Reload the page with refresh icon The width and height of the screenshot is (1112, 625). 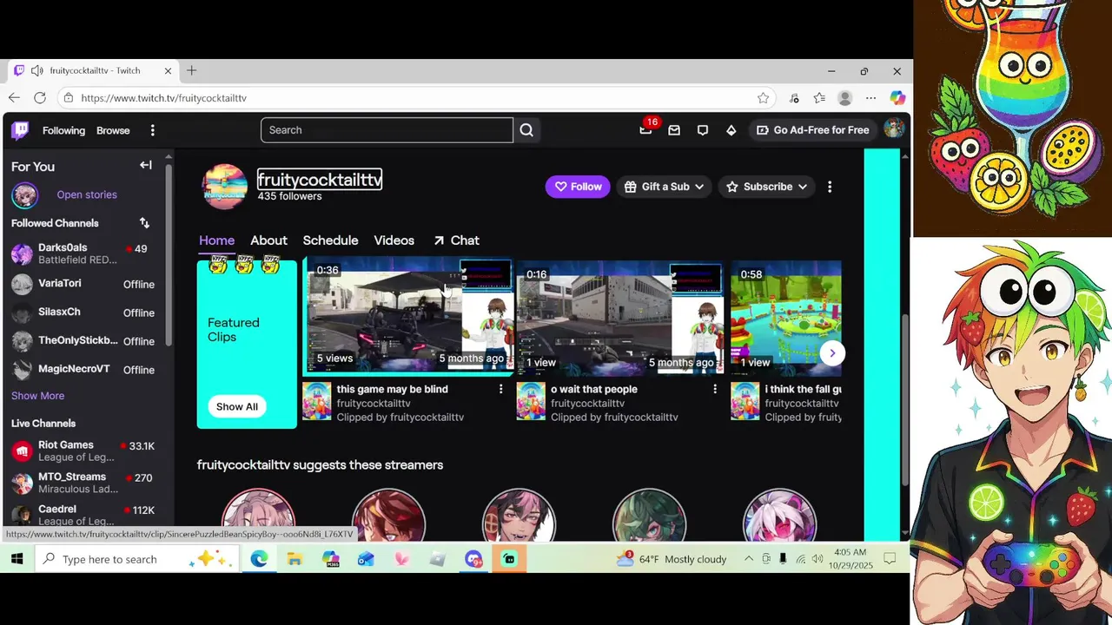pyautogui.click(x=40, y=98)
